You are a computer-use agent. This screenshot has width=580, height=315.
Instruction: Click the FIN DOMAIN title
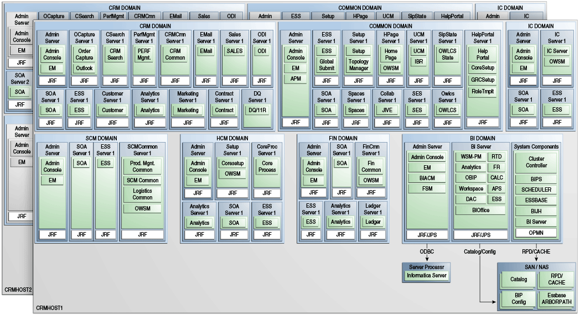click(x=343, y=138)
